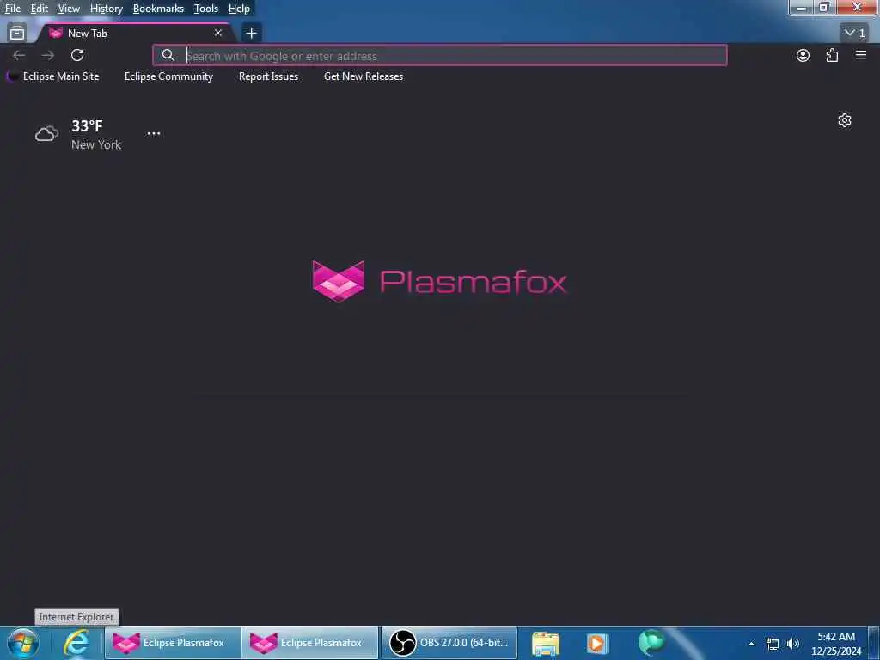This screenshot has width=880, height=660.
Task: Open the Bookmarks menu
Action: 158,9
